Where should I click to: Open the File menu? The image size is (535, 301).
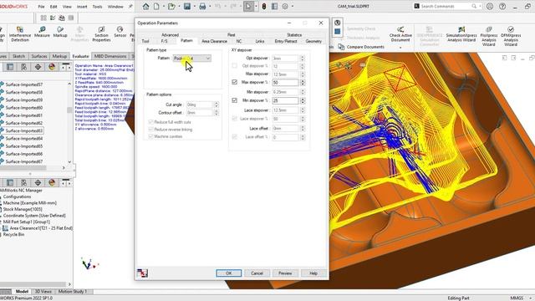pyautogui.click(x=41, y=7)
